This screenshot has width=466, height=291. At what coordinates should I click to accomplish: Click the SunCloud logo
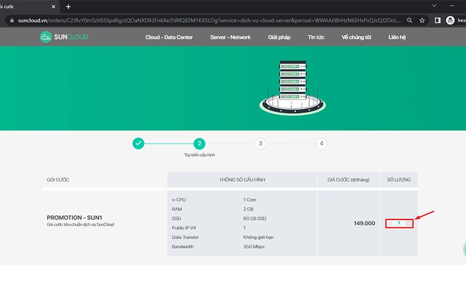(x=64, y=37)
